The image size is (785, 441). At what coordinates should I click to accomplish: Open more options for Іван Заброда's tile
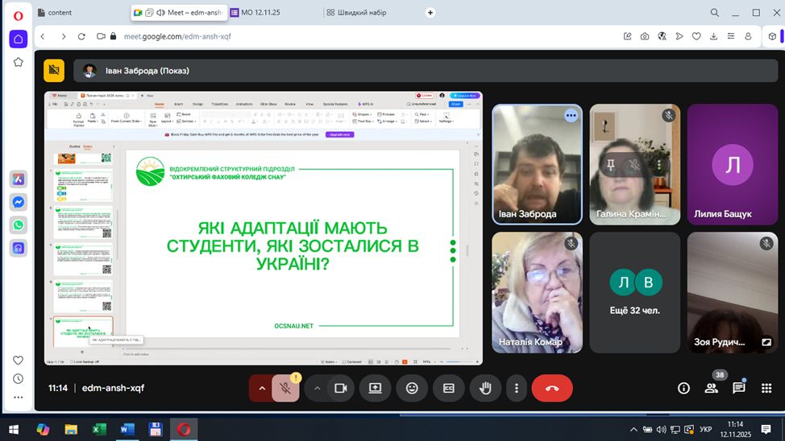(571, 116)
